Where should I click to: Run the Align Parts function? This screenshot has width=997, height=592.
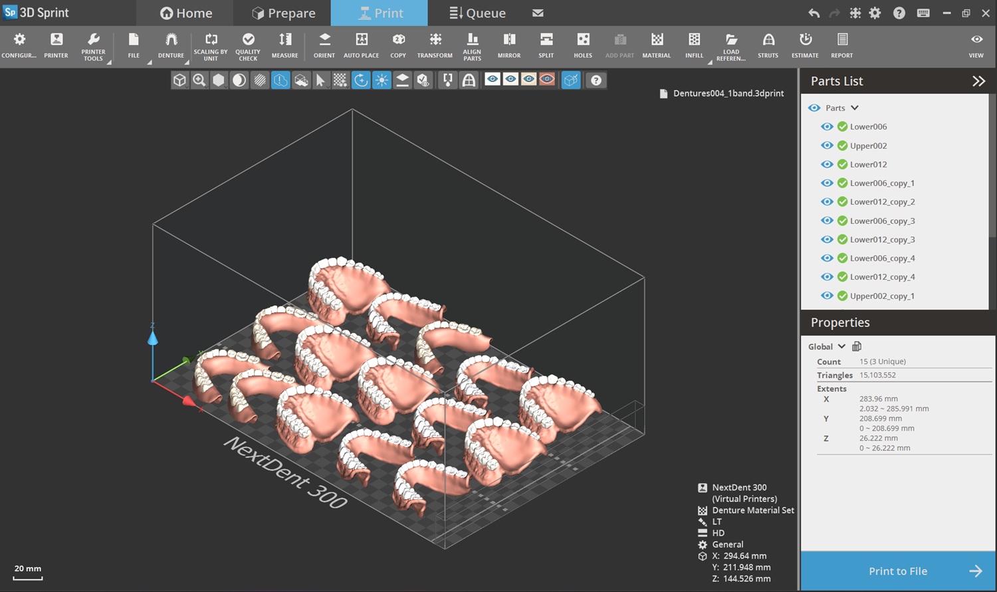pyautogui.click(x=472, y=45)
